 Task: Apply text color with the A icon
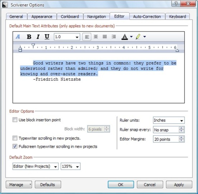coord(124,37)
